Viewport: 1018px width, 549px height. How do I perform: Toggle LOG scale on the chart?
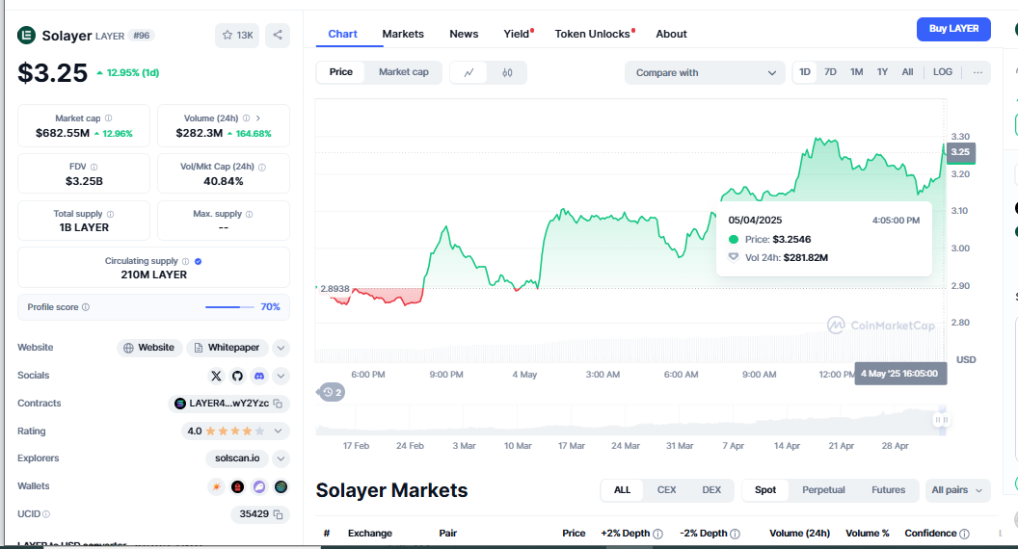(x=943, y=72)
